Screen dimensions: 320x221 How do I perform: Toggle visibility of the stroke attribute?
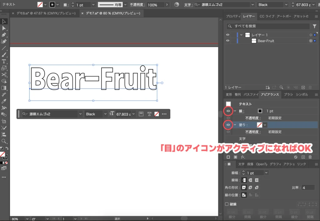click(x=228, y=111)
